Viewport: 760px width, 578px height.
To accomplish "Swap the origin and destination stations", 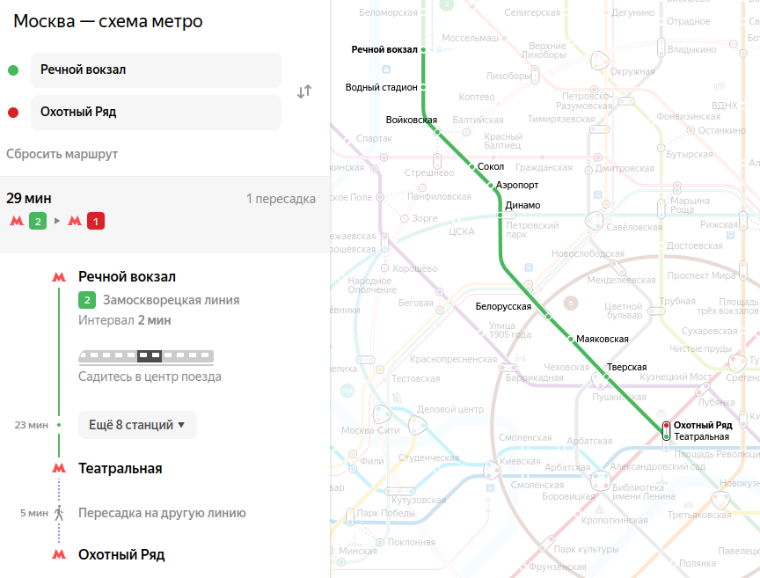I will point(304,91).
